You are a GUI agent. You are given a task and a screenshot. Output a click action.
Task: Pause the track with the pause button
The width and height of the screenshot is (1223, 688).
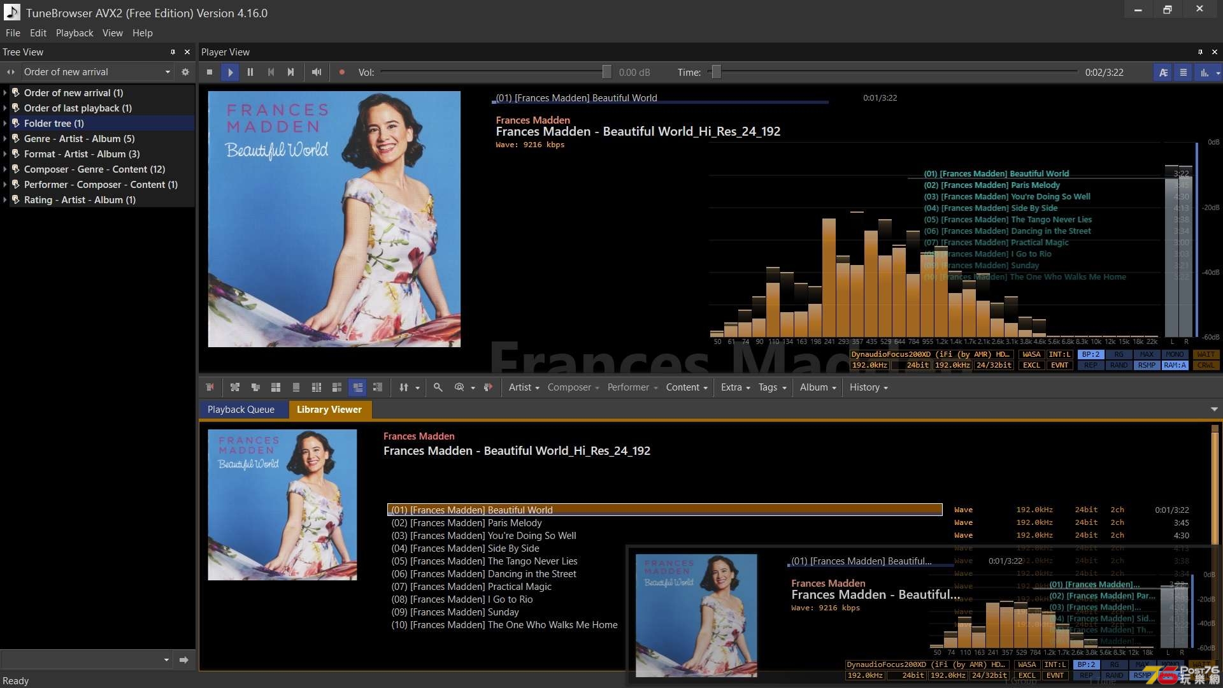click(250, 72)
